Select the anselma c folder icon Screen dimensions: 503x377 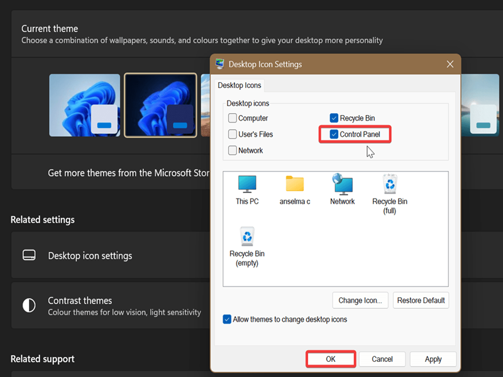[x=294, y=190]
